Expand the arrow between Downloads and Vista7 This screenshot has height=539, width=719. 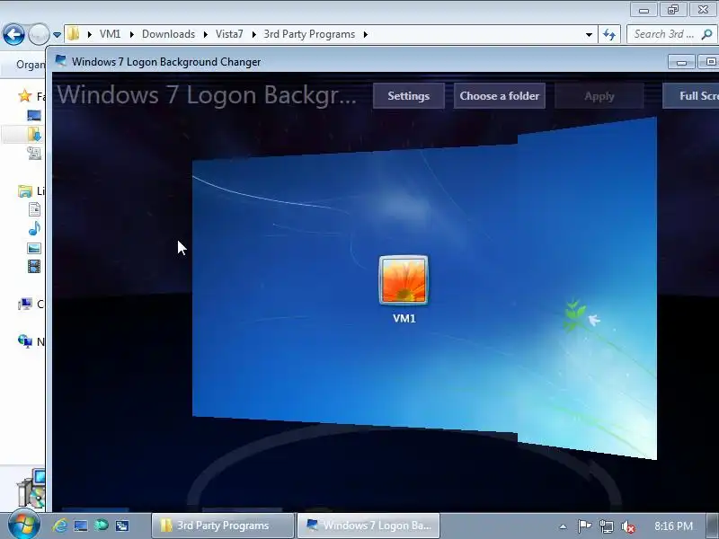point(206,34)
